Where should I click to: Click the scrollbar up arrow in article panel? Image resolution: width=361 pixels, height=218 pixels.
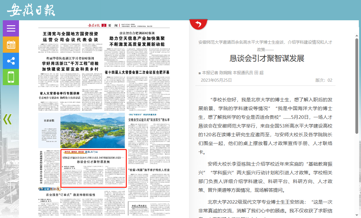[357, 36]
